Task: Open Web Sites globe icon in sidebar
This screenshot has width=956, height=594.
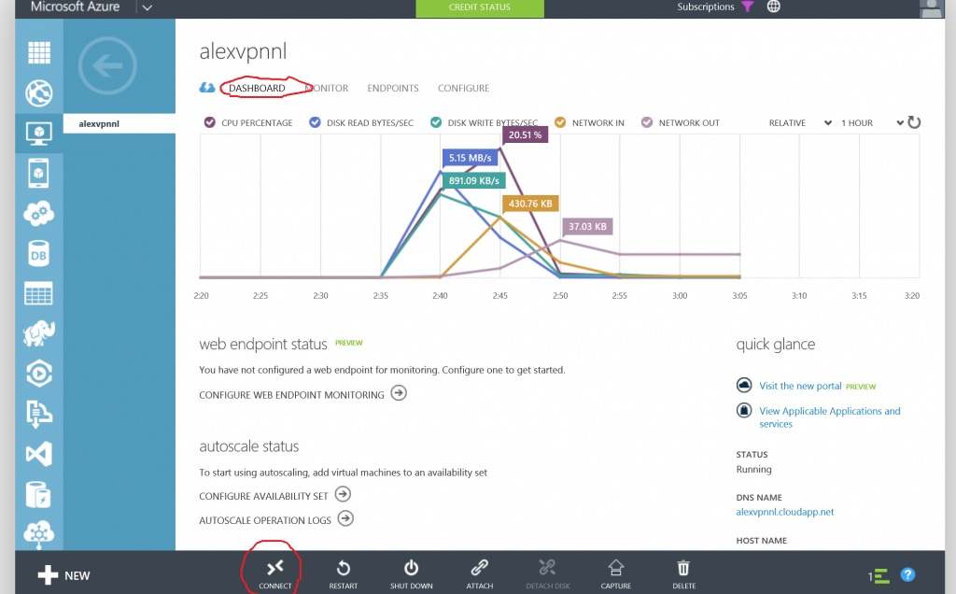Action: pyautogui.click(x=39, y=93)
